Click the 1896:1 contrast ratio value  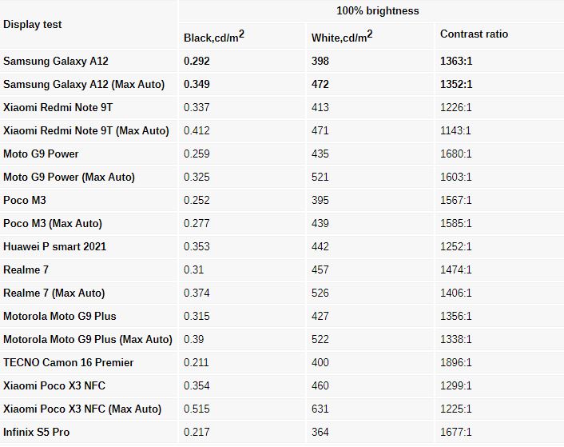pos(455,363)
